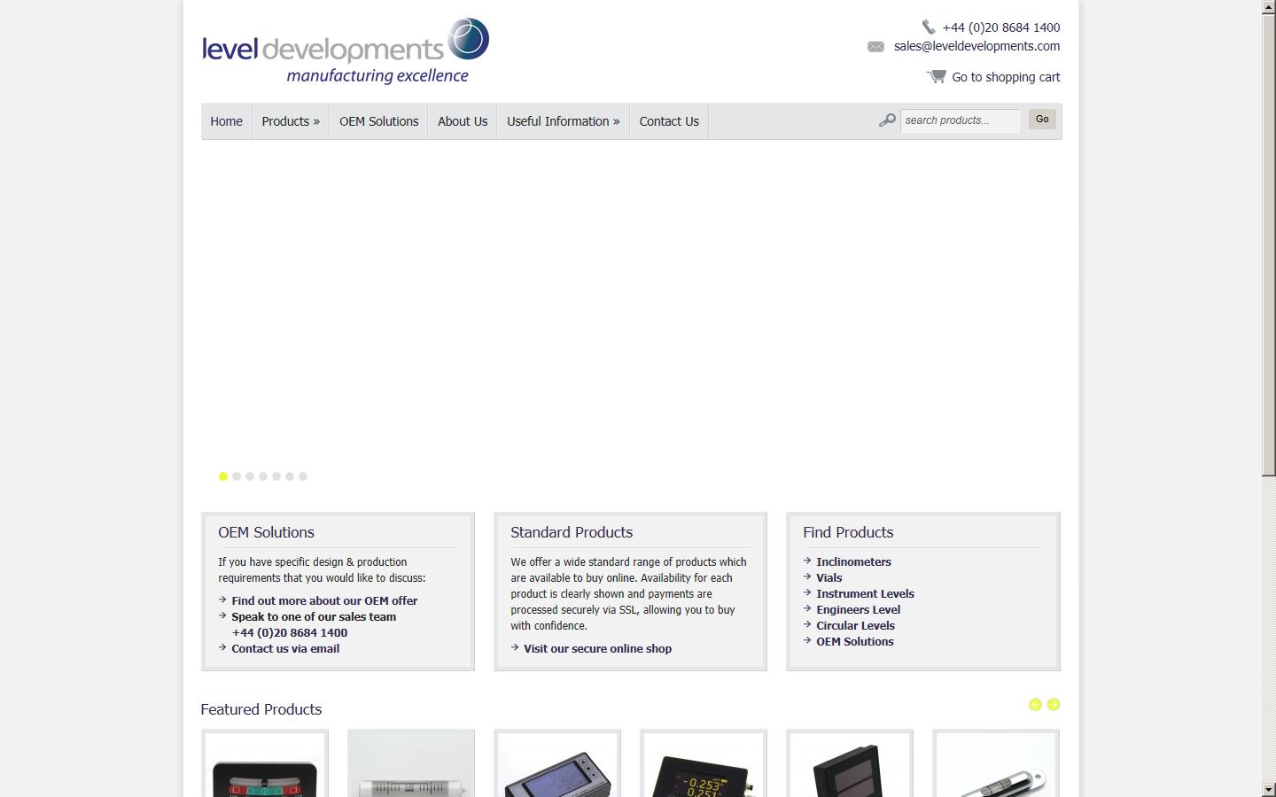This screenshot has height=797, width=1276.
Task: Click the magnifying glass search icon
Action: tap(887, 120)
